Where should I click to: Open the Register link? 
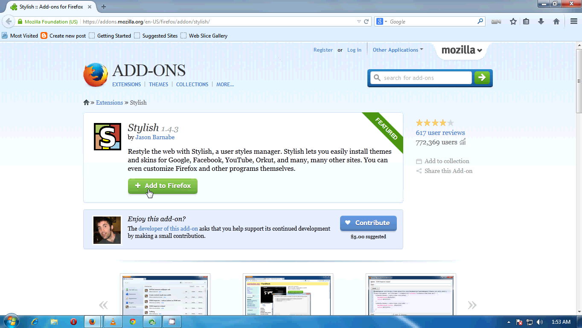[323, 50]
